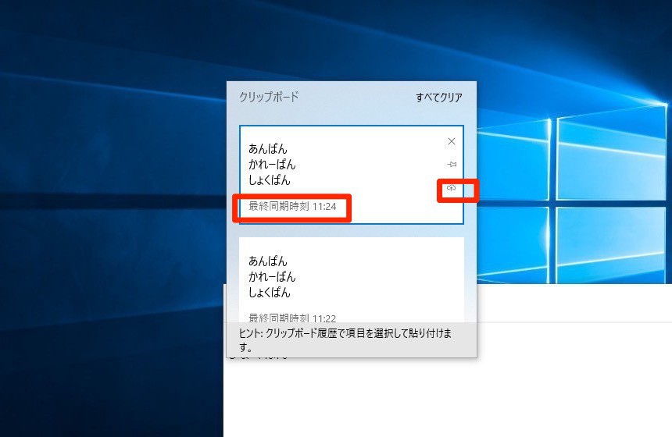Screen dimensions: 672x437
Task: Click the 最終同期時刻 11:22 timestamp
Action: (292, 318)
